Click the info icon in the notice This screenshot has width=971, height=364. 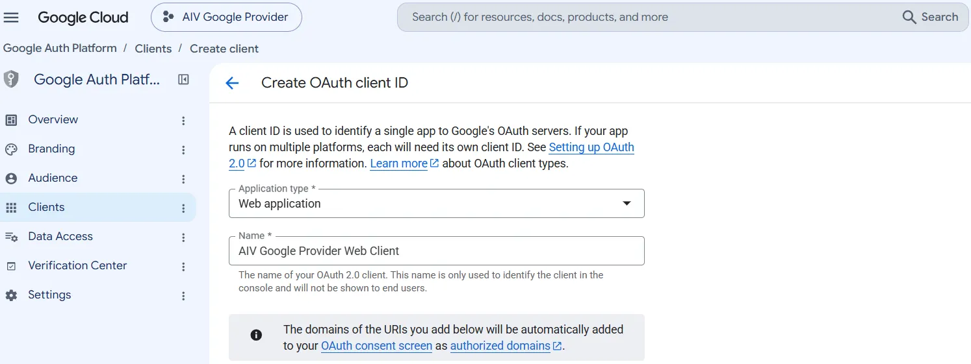256,335
